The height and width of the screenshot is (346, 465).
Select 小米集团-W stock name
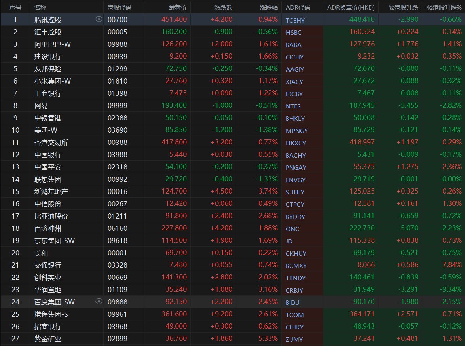(53, 81)
